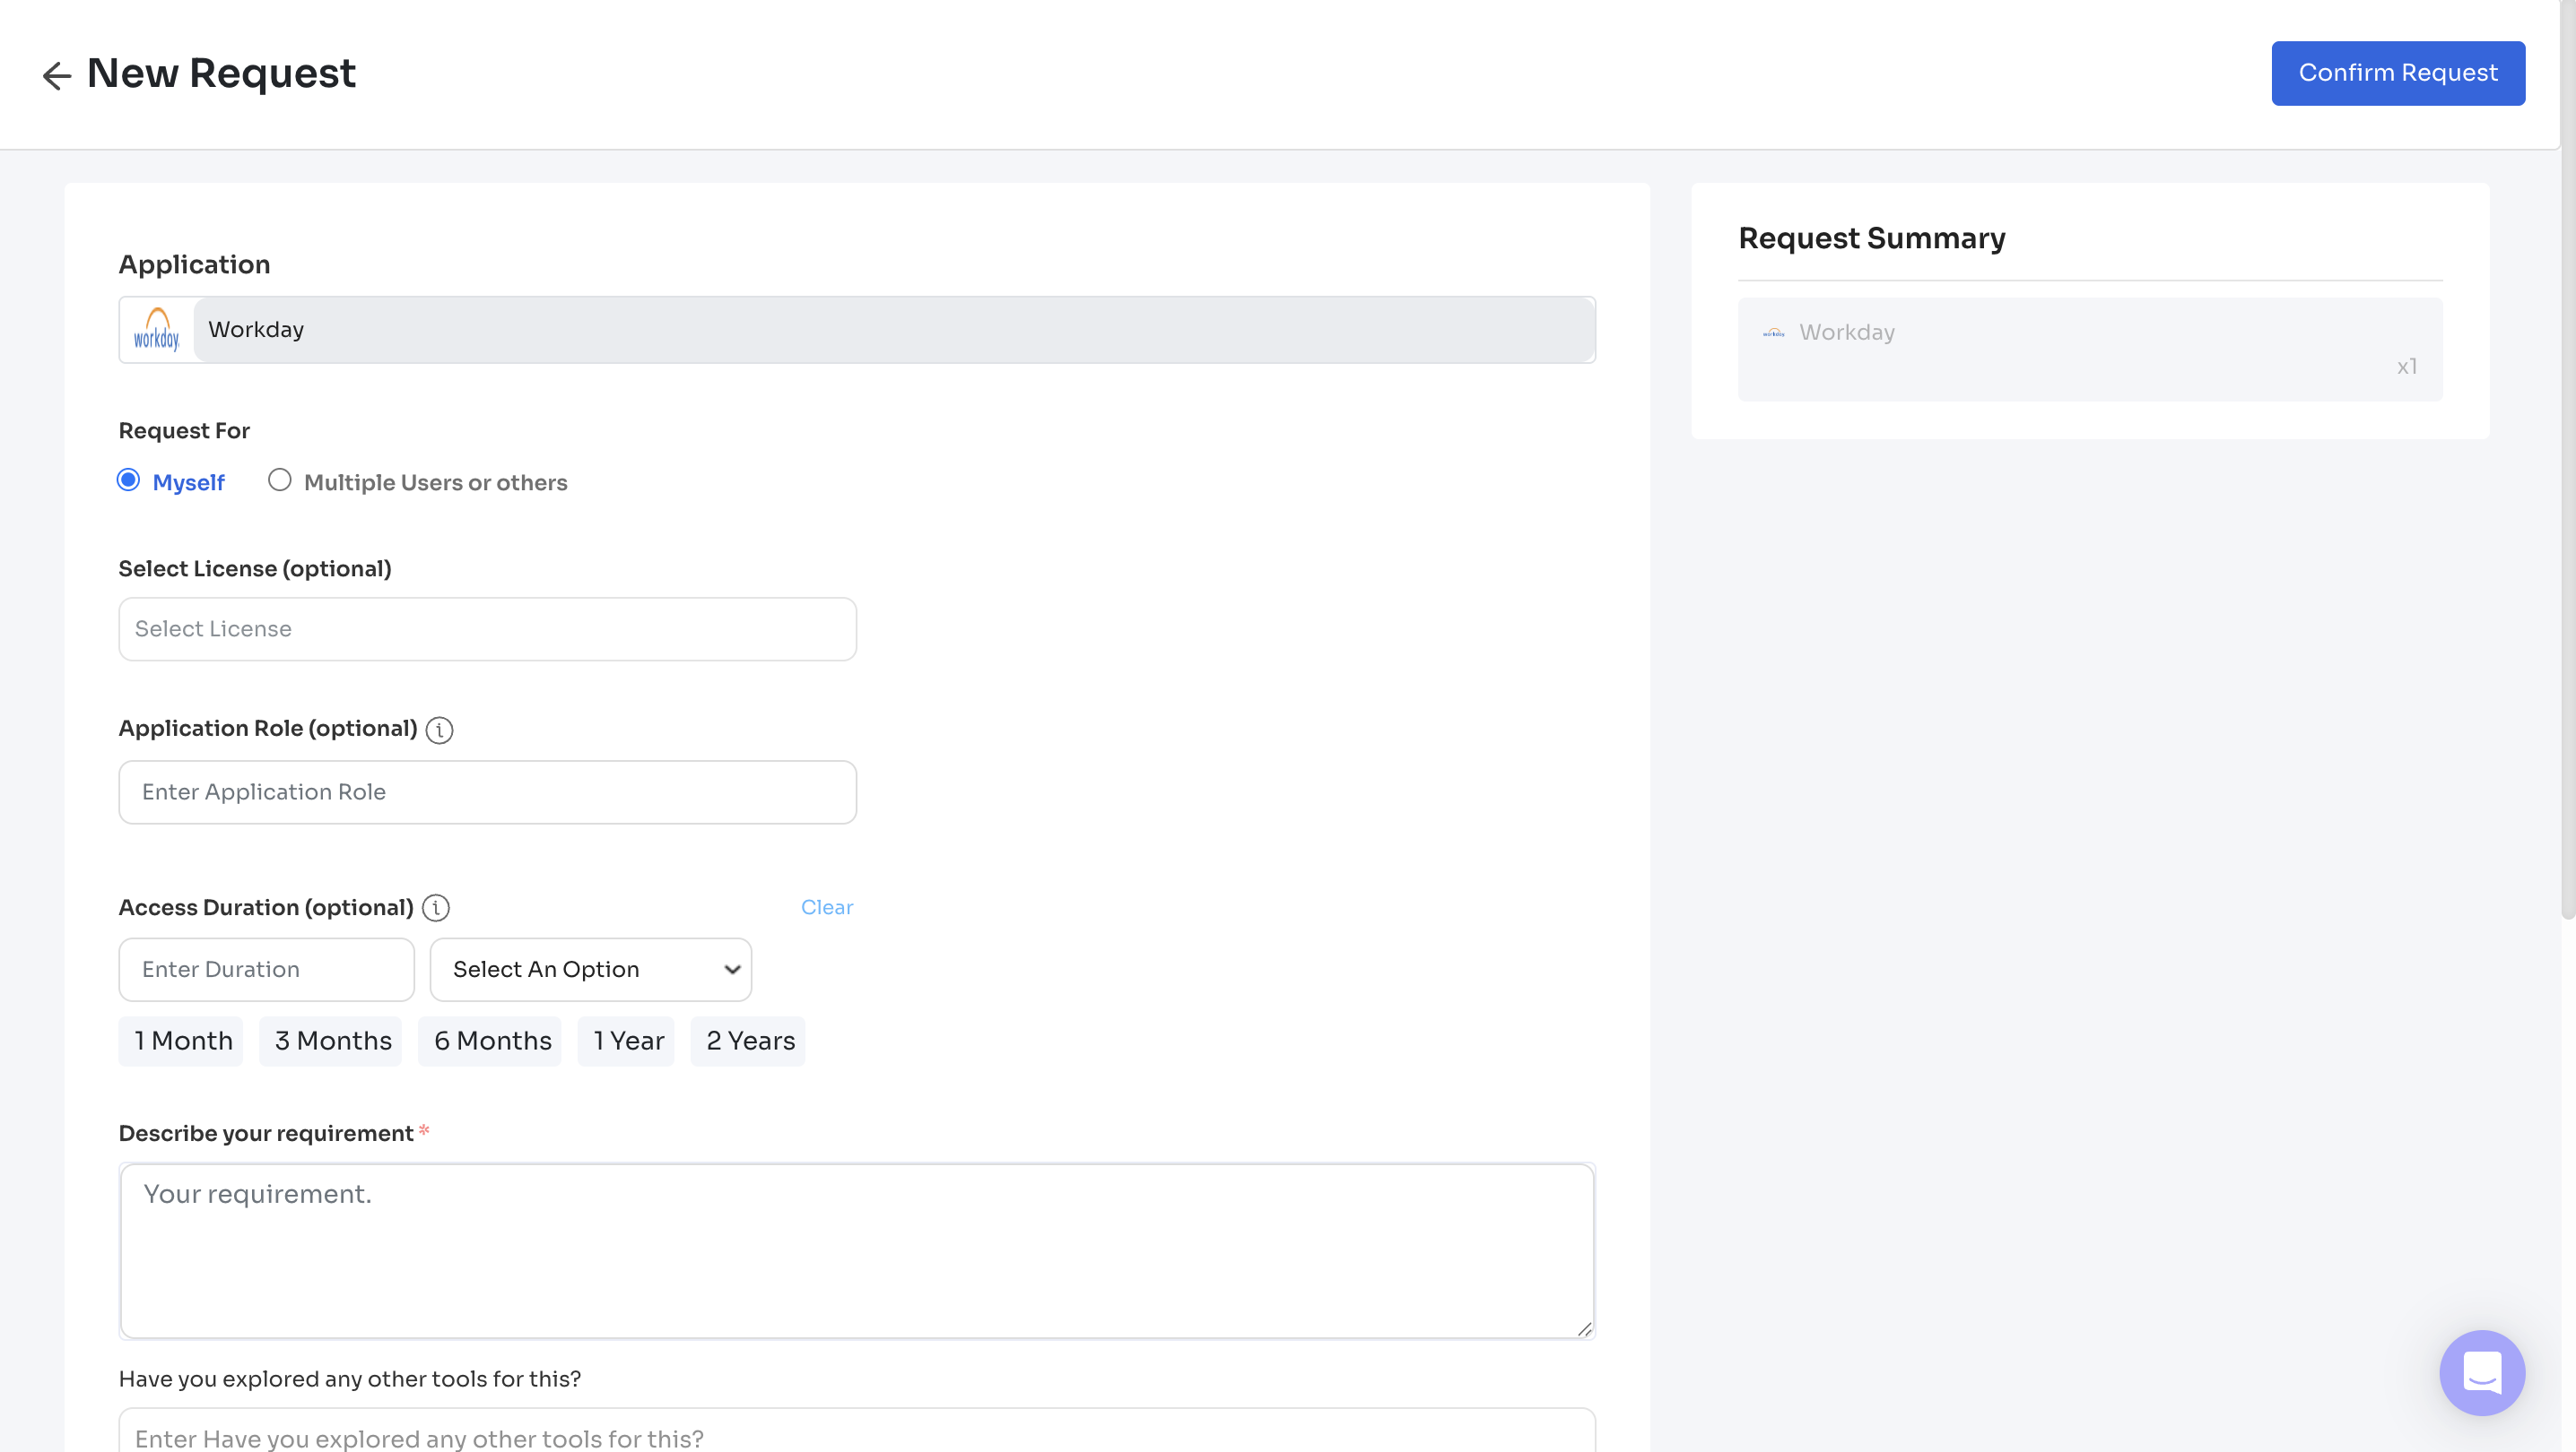Click the Request For label
This screenshot has height=1452, width=2576.
pos(184,431)
